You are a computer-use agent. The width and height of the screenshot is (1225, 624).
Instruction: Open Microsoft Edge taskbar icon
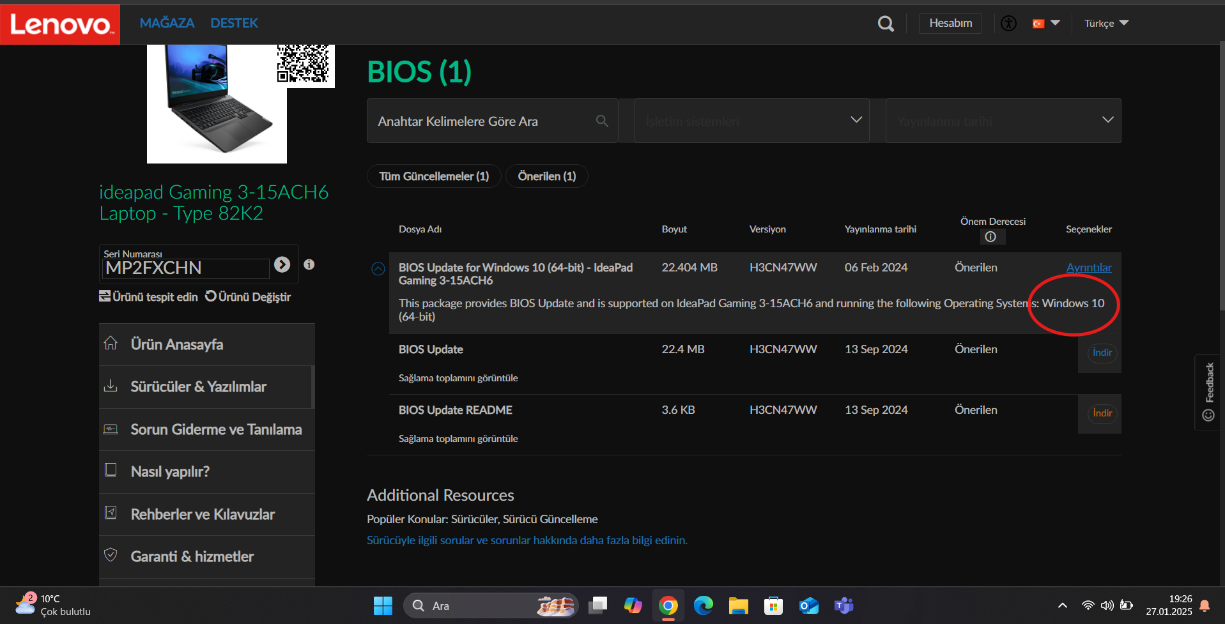click(704, 605)
